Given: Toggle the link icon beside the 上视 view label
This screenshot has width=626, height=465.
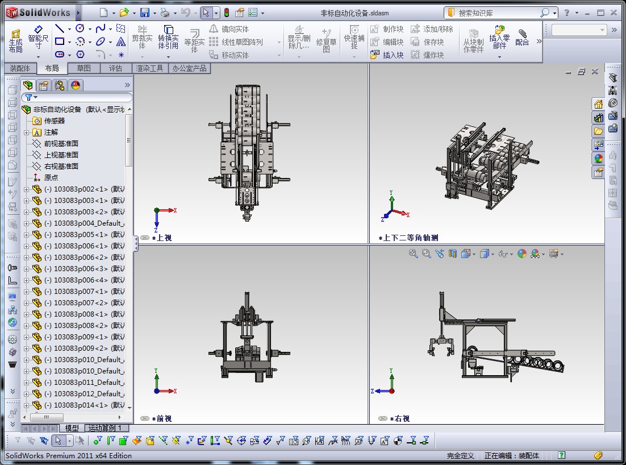Looking at the screenshot, I should click(144, 238).
